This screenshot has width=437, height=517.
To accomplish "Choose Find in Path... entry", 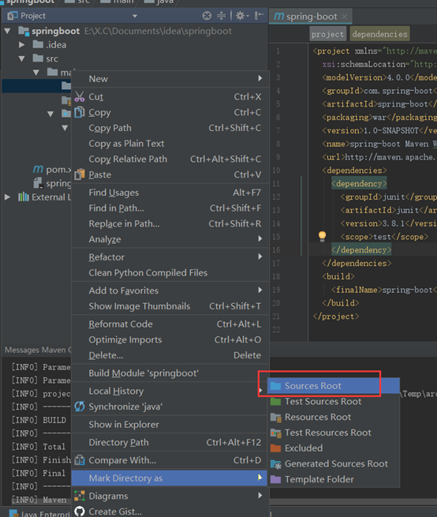I will coord(170,208).
